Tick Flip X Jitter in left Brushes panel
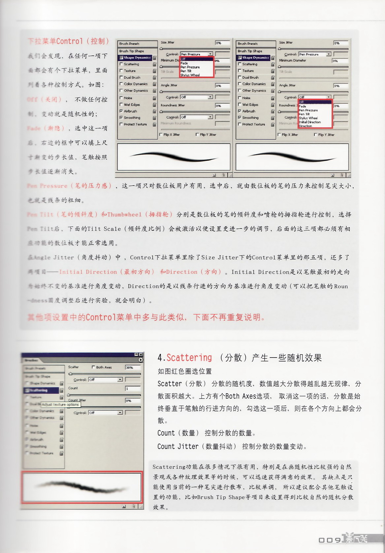 [x=161, y=135]
